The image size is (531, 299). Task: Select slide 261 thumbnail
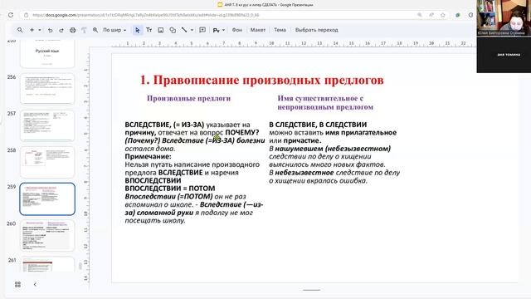(47, 264)
